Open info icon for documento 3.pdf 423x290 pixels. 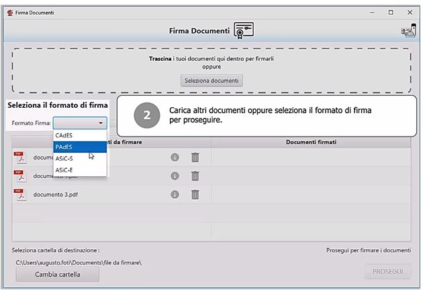coord(175,194)
